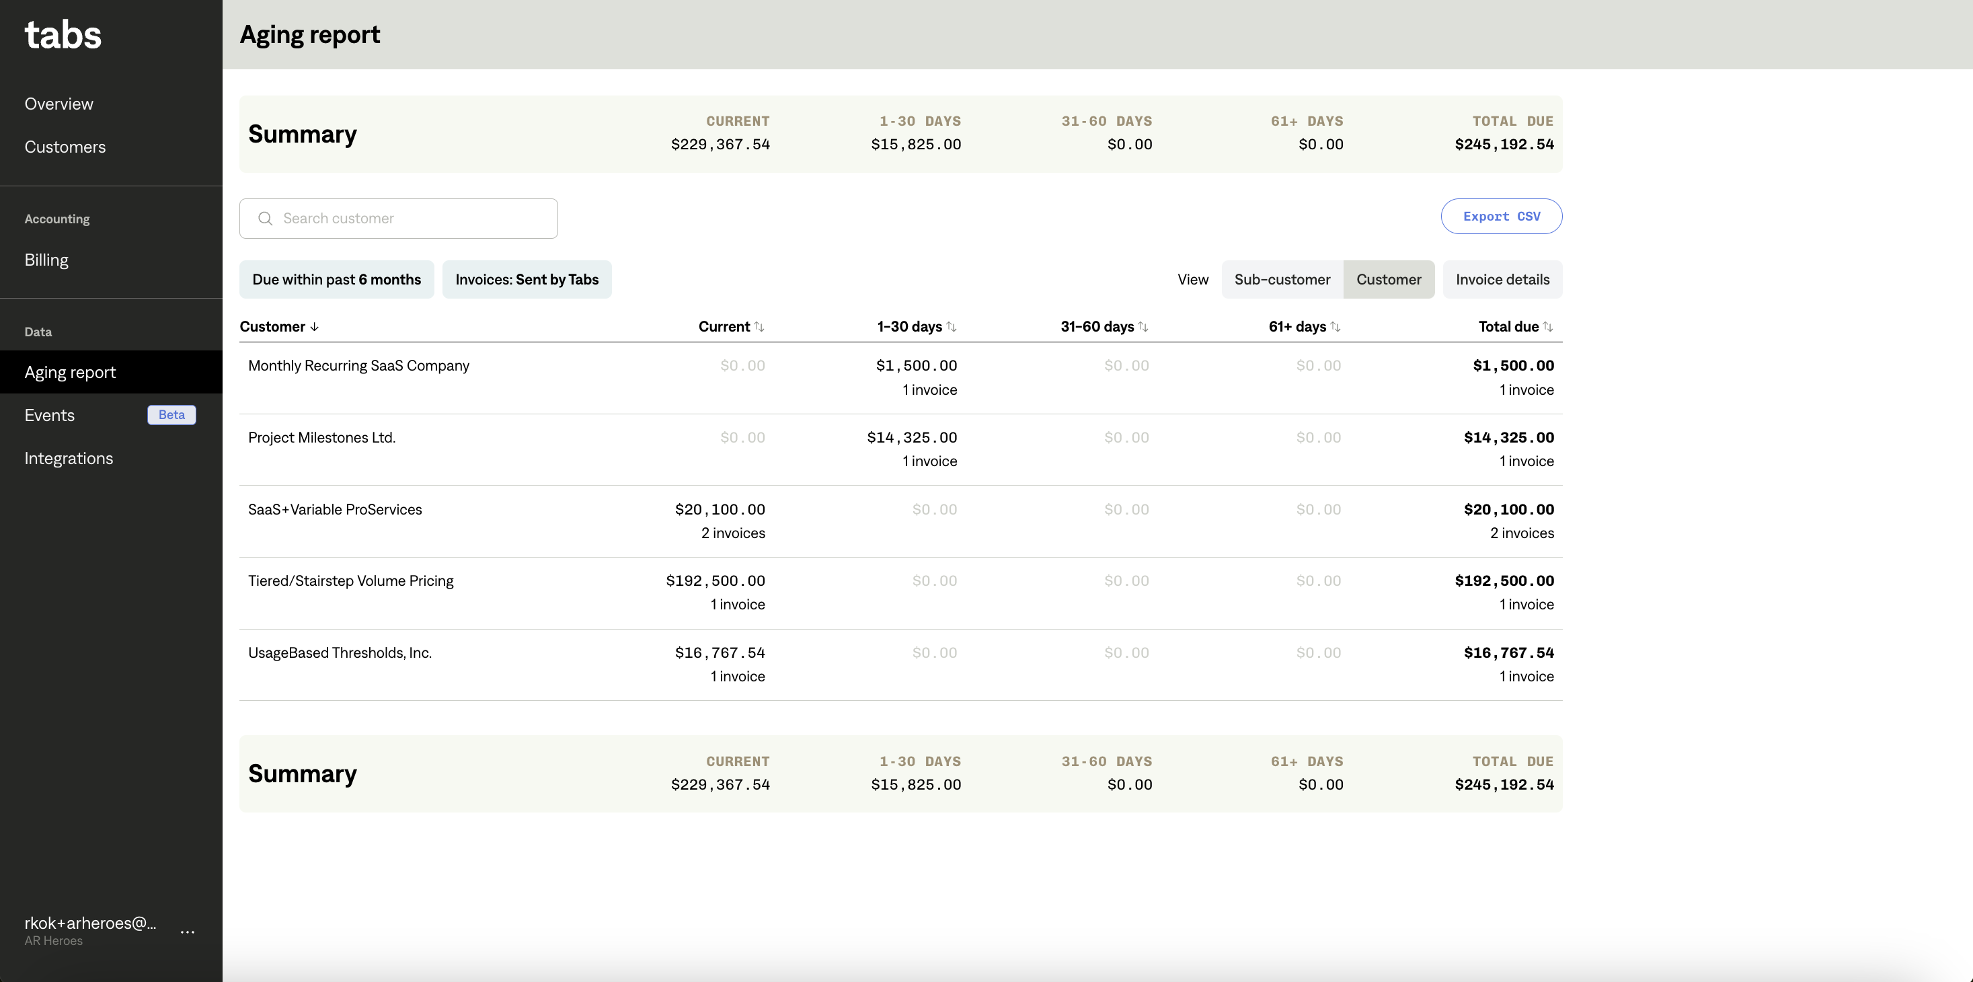Open the Overview page
Viewport: 1973px width, 982px height.
(x=59, y=104)
